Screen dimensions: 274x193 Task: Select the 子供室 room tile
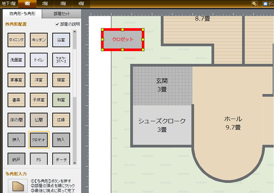pos(39,100)
